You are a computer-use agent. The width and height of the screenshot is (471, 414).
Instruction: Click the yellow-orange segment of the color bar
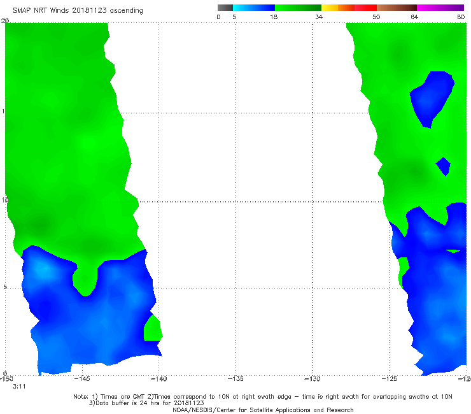point(338,8)
